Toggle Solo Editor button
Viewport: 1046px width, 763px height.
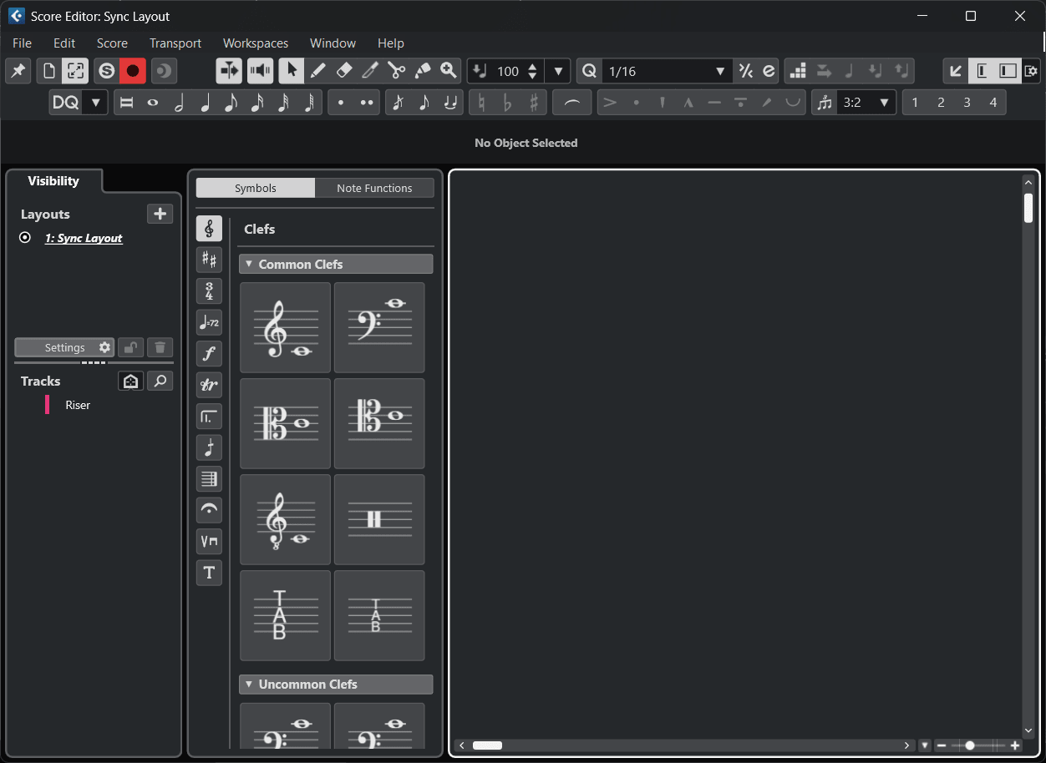[106, 71]
